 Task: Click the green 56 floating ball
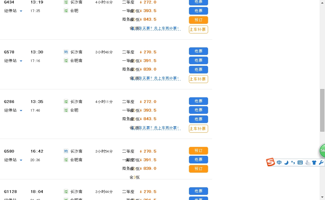[x=322, y=150]
